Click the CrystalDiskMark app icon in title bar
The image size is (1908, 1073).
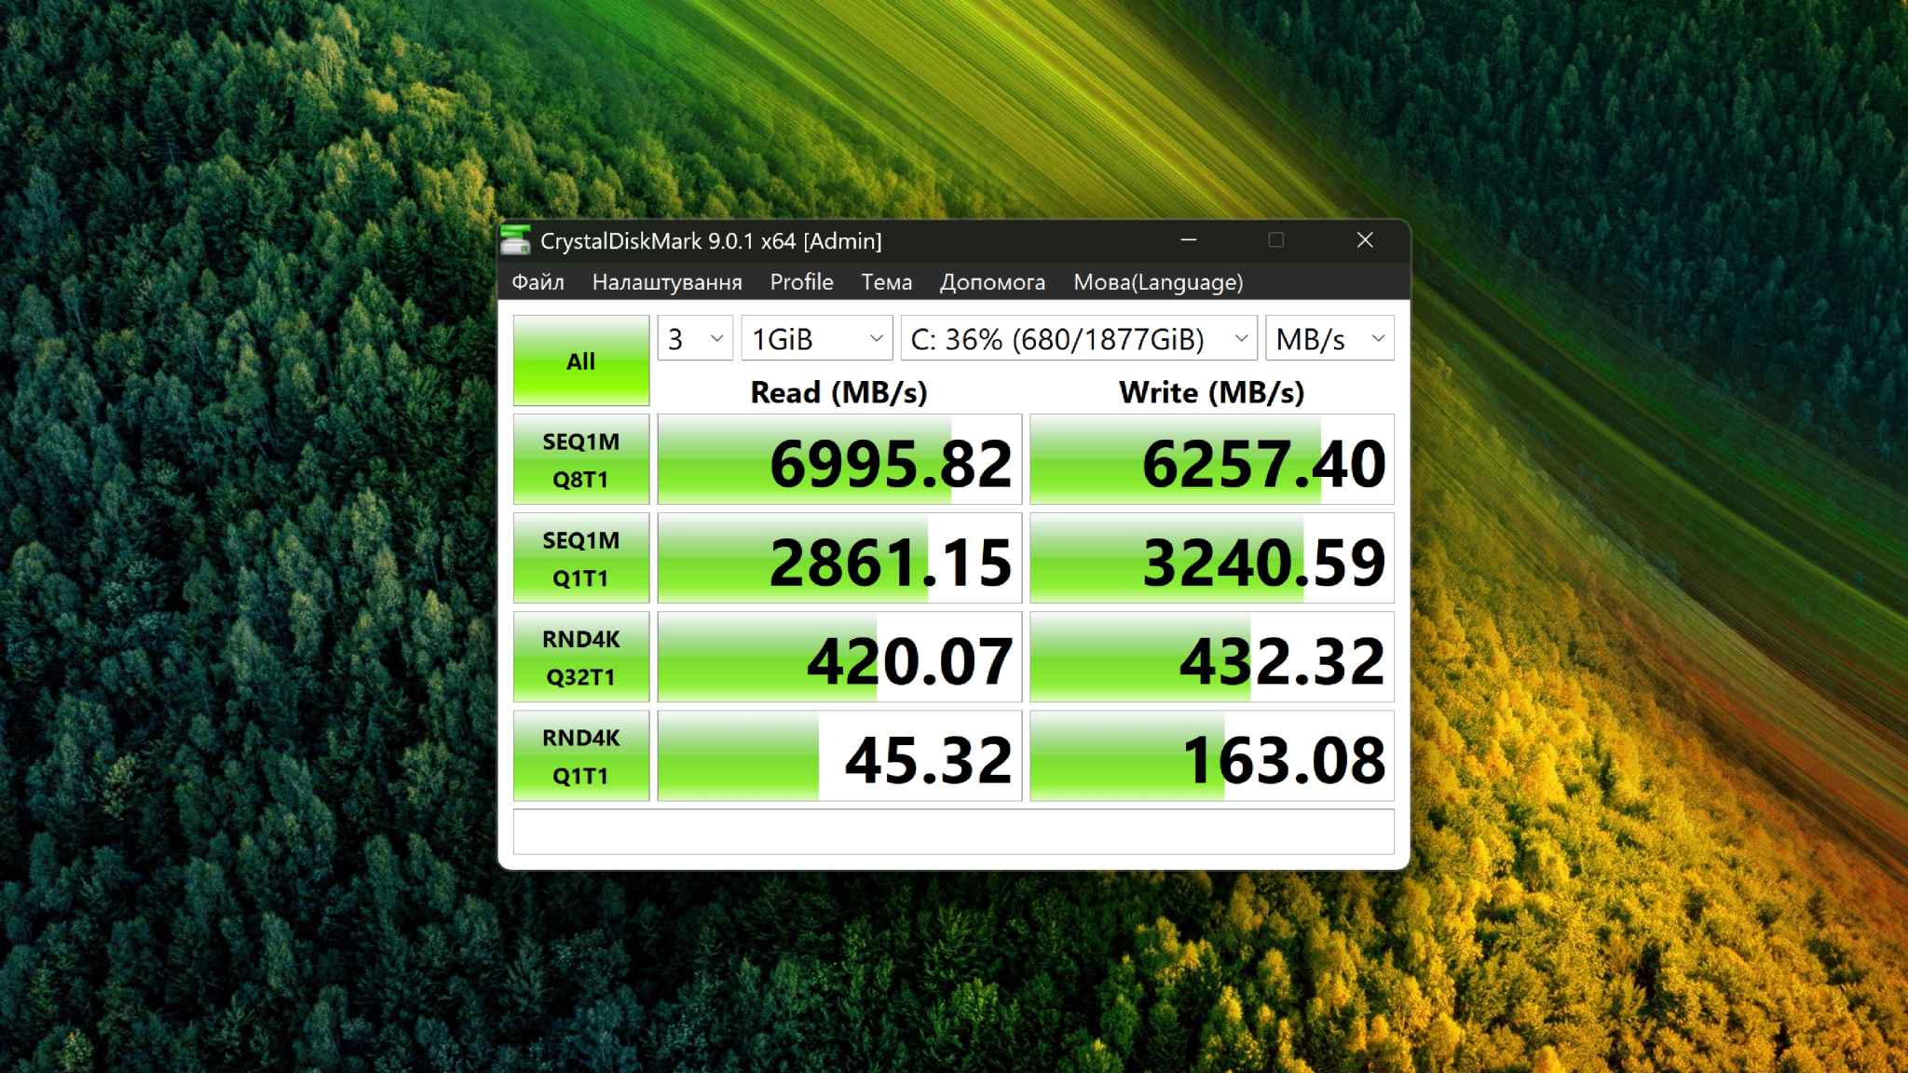click(x=515, y=240)
